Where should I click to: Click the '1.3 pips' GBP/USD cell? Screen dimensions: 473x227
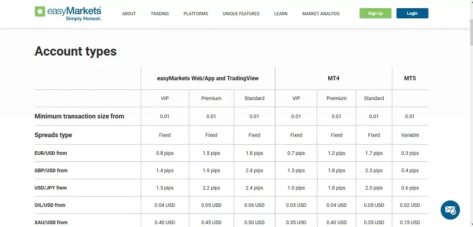point(296,170)
